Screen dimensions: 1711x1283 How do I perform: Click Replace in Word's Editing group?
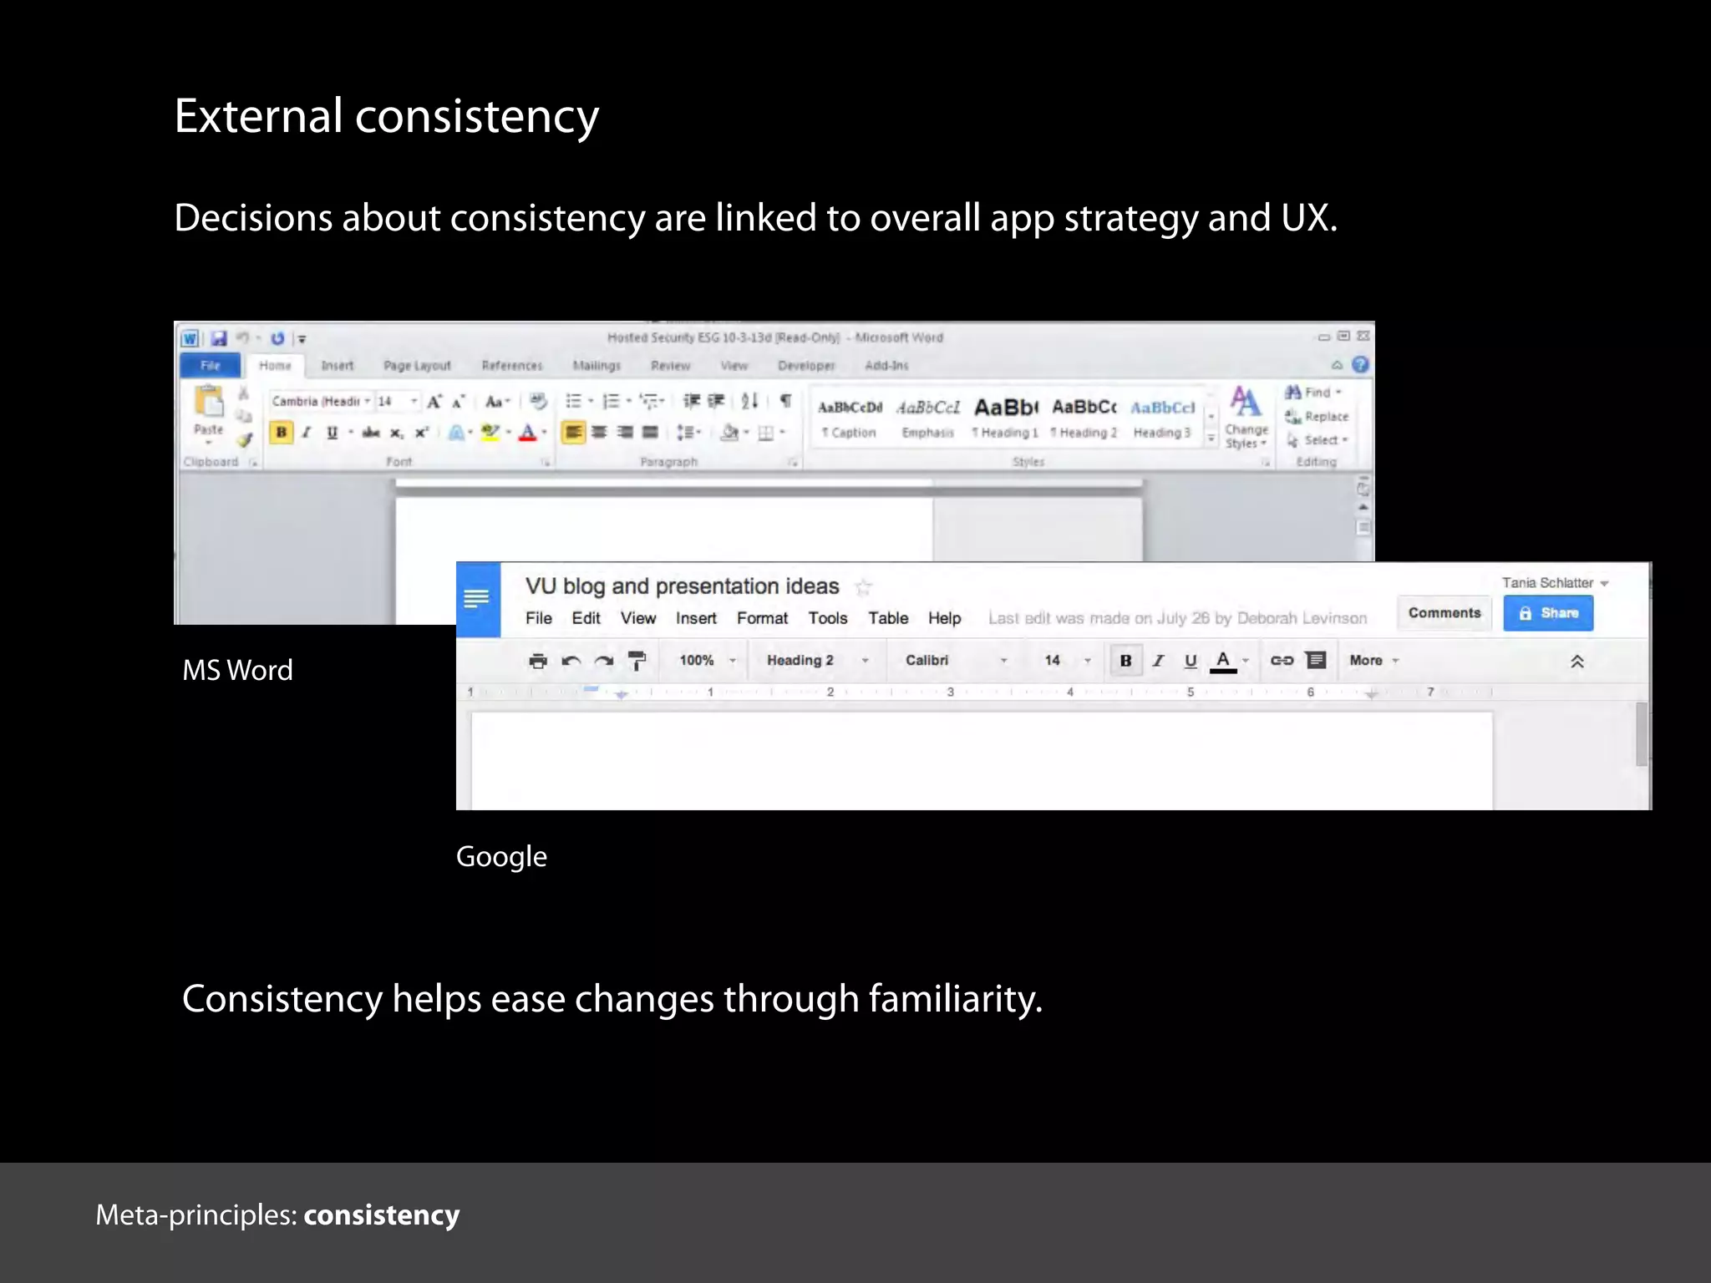[1318, 416]
